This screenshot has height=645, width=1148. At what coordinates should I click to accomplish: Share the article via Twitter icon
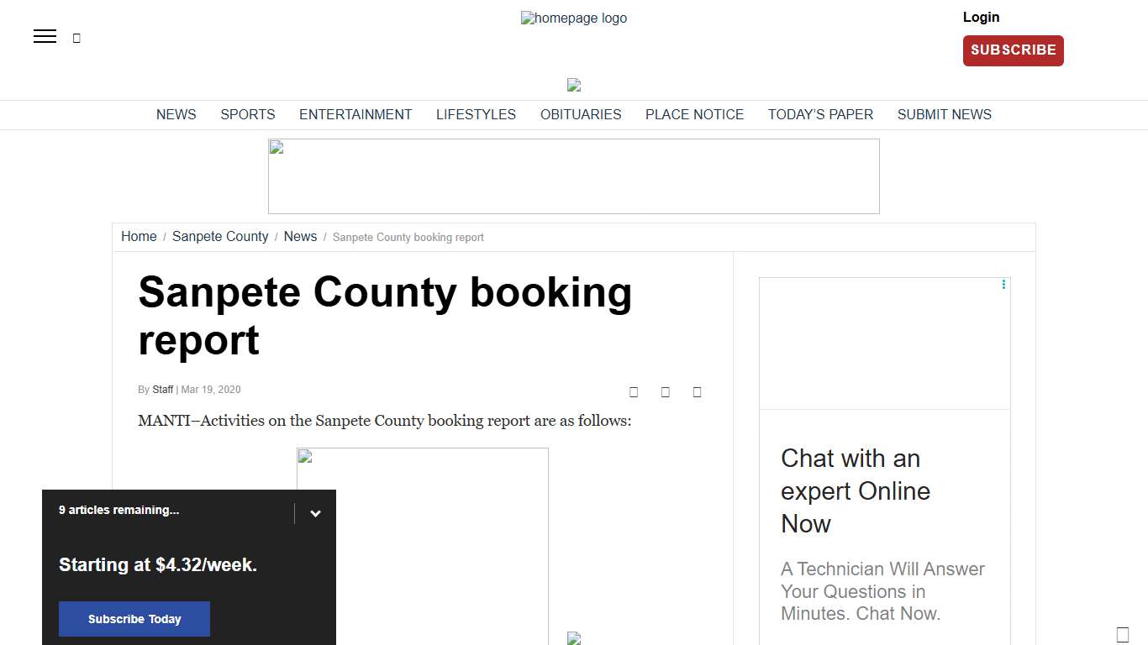[666, 391]
